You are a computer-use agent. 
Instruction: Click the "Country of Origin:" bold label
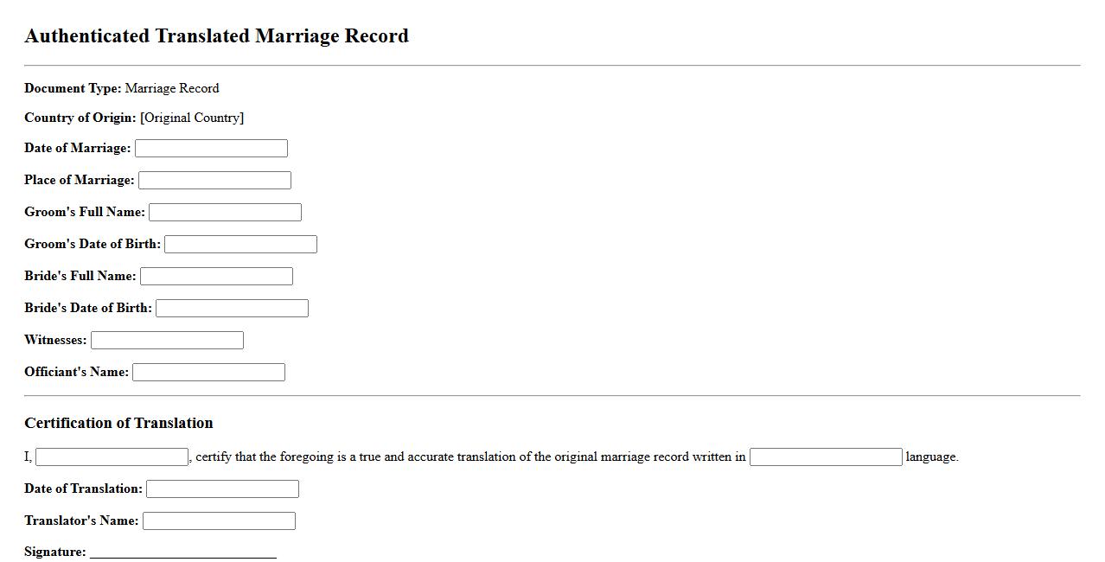pyautogui.click(x=80, y=118)
